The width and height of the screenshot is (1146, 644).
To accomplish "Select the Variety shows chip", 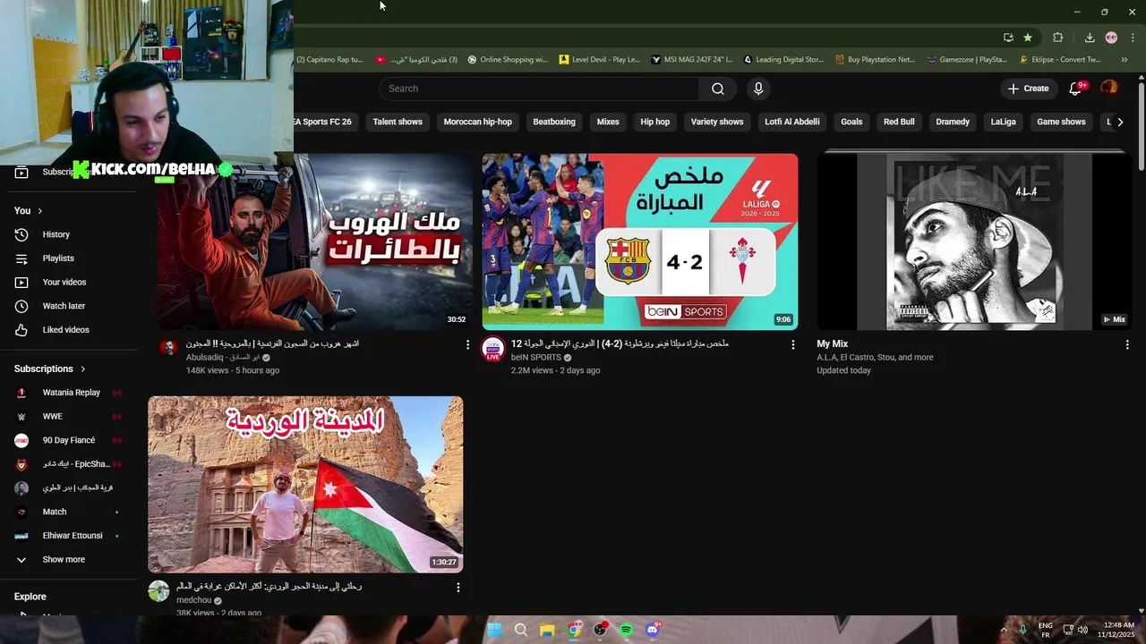I will [717, 122].
